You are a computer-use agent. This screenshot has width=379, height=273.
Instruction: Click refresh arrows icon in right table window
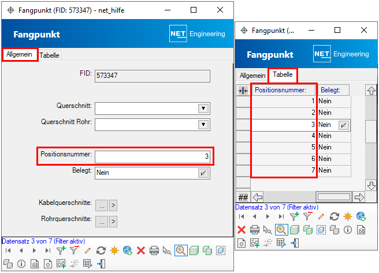[334, 216]
